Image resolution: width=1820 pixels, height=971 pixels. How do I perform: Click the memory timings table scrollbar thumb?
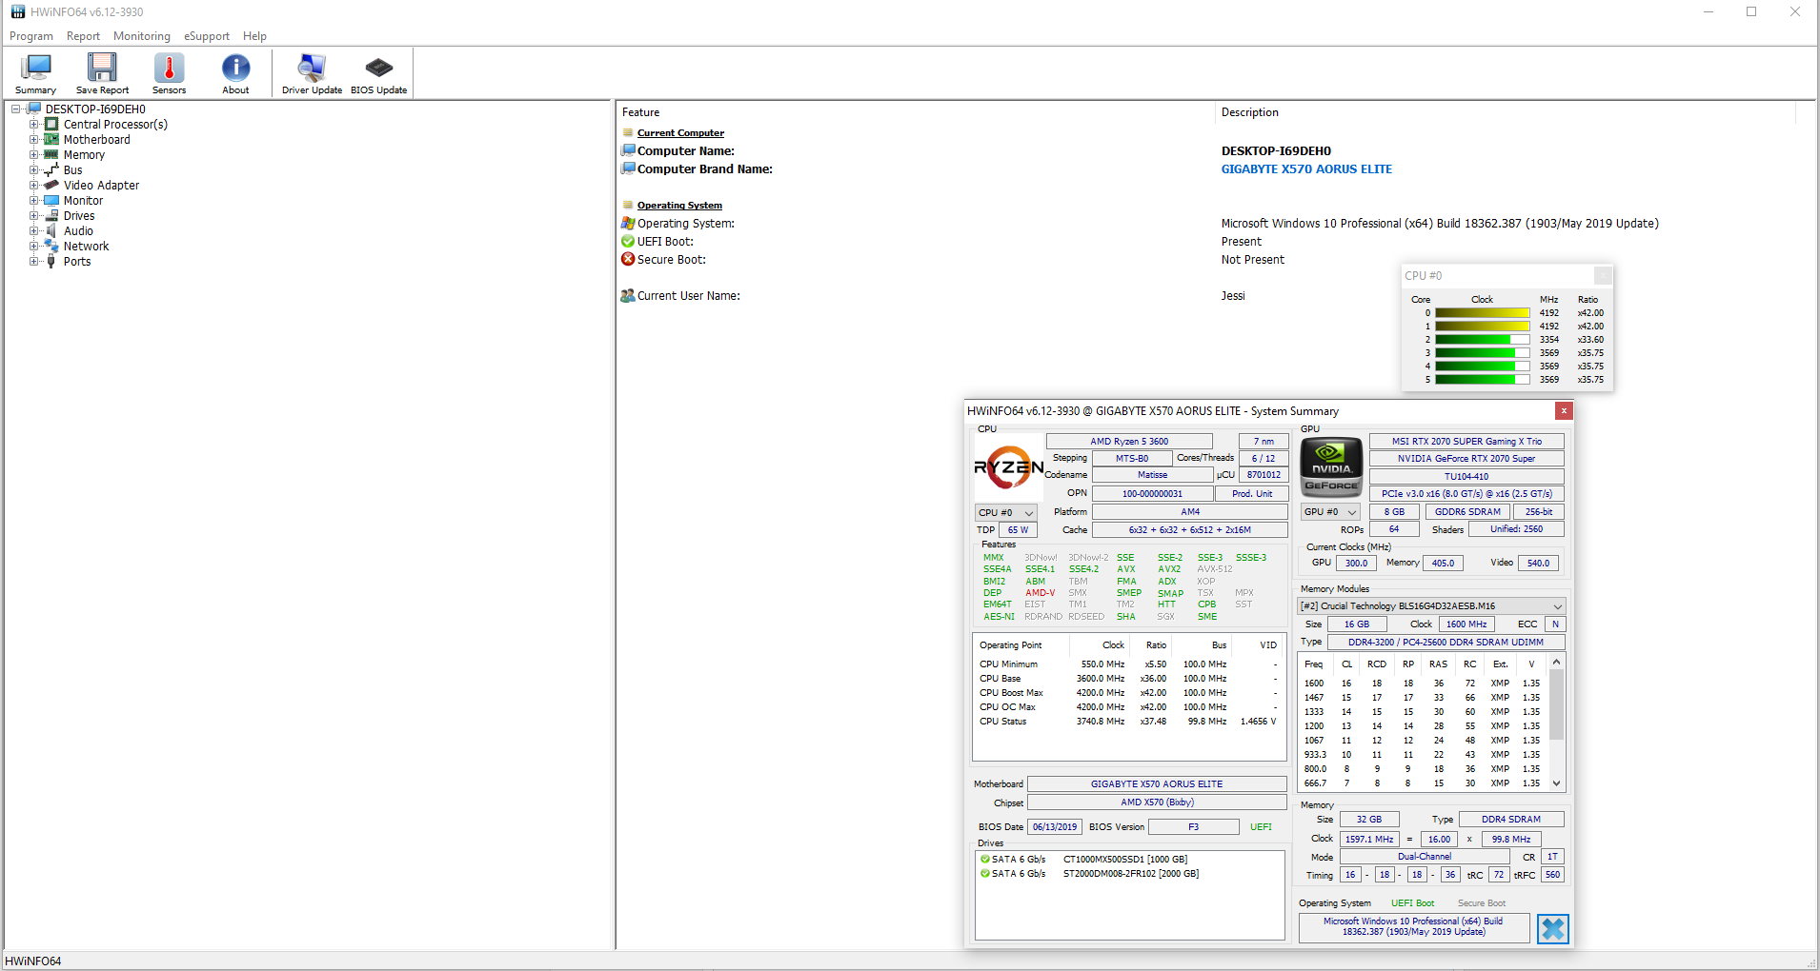pos(1556,704)
